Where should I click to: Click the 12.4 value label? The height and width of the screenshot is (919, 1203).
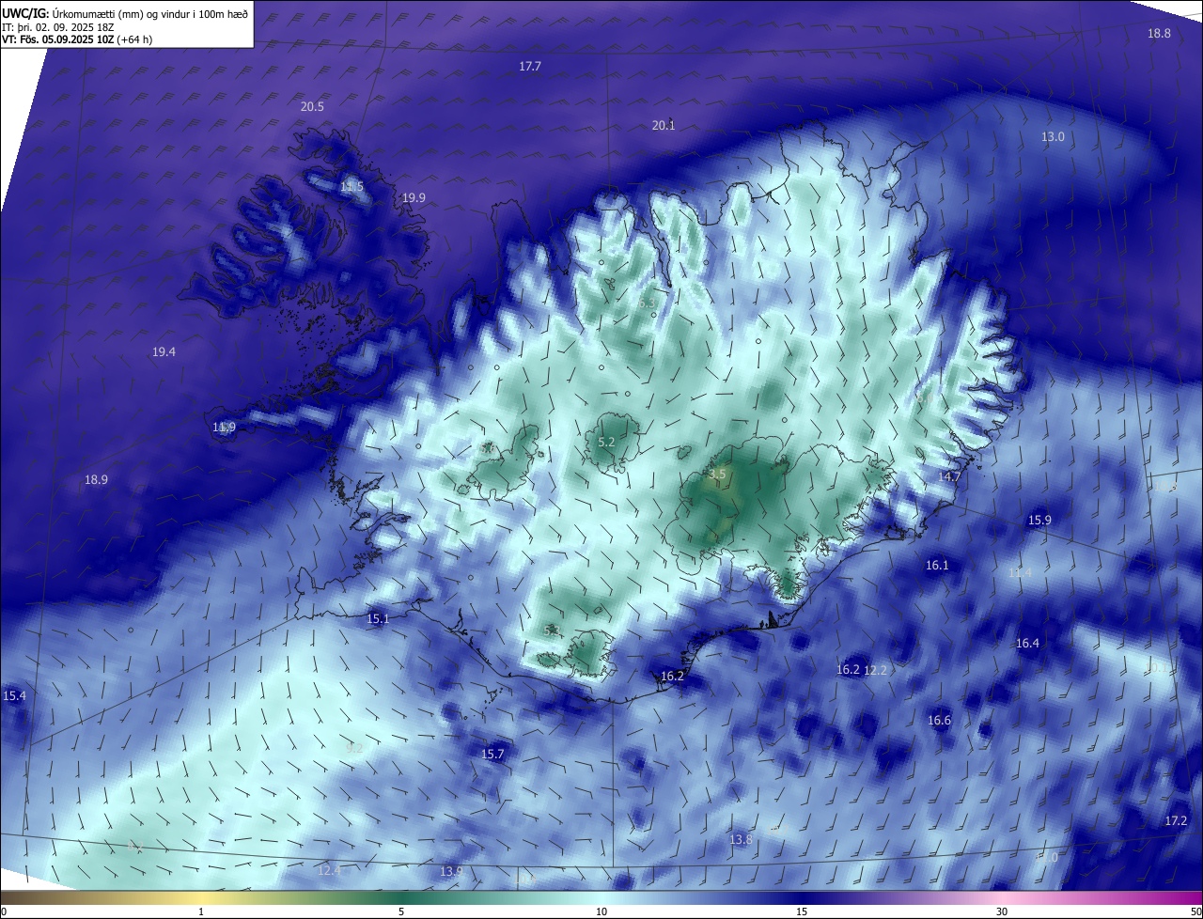click(329, 871)
